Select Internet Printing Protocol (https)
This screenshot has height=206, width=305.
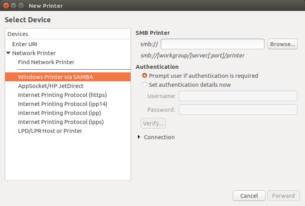tap(62, 95)
